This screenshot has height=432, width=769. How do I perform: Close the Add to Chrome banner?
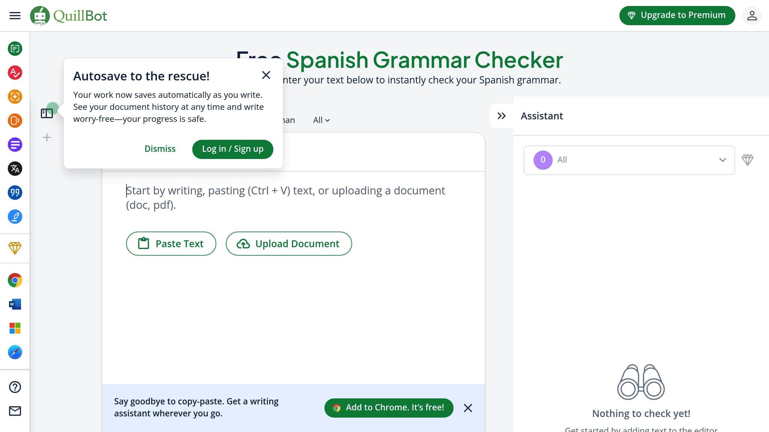click(468, 408)
